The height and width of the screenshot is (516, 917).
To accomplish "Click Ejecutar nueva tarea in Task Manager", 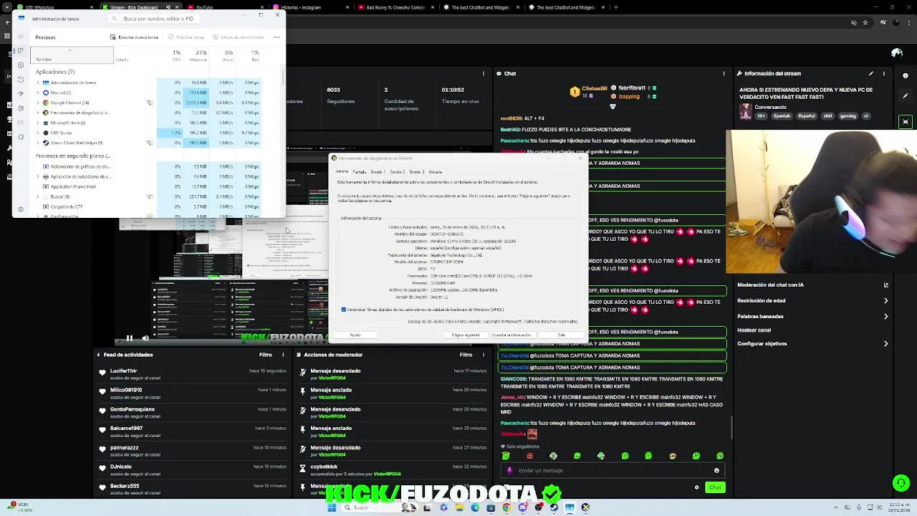I will [135, 37].
